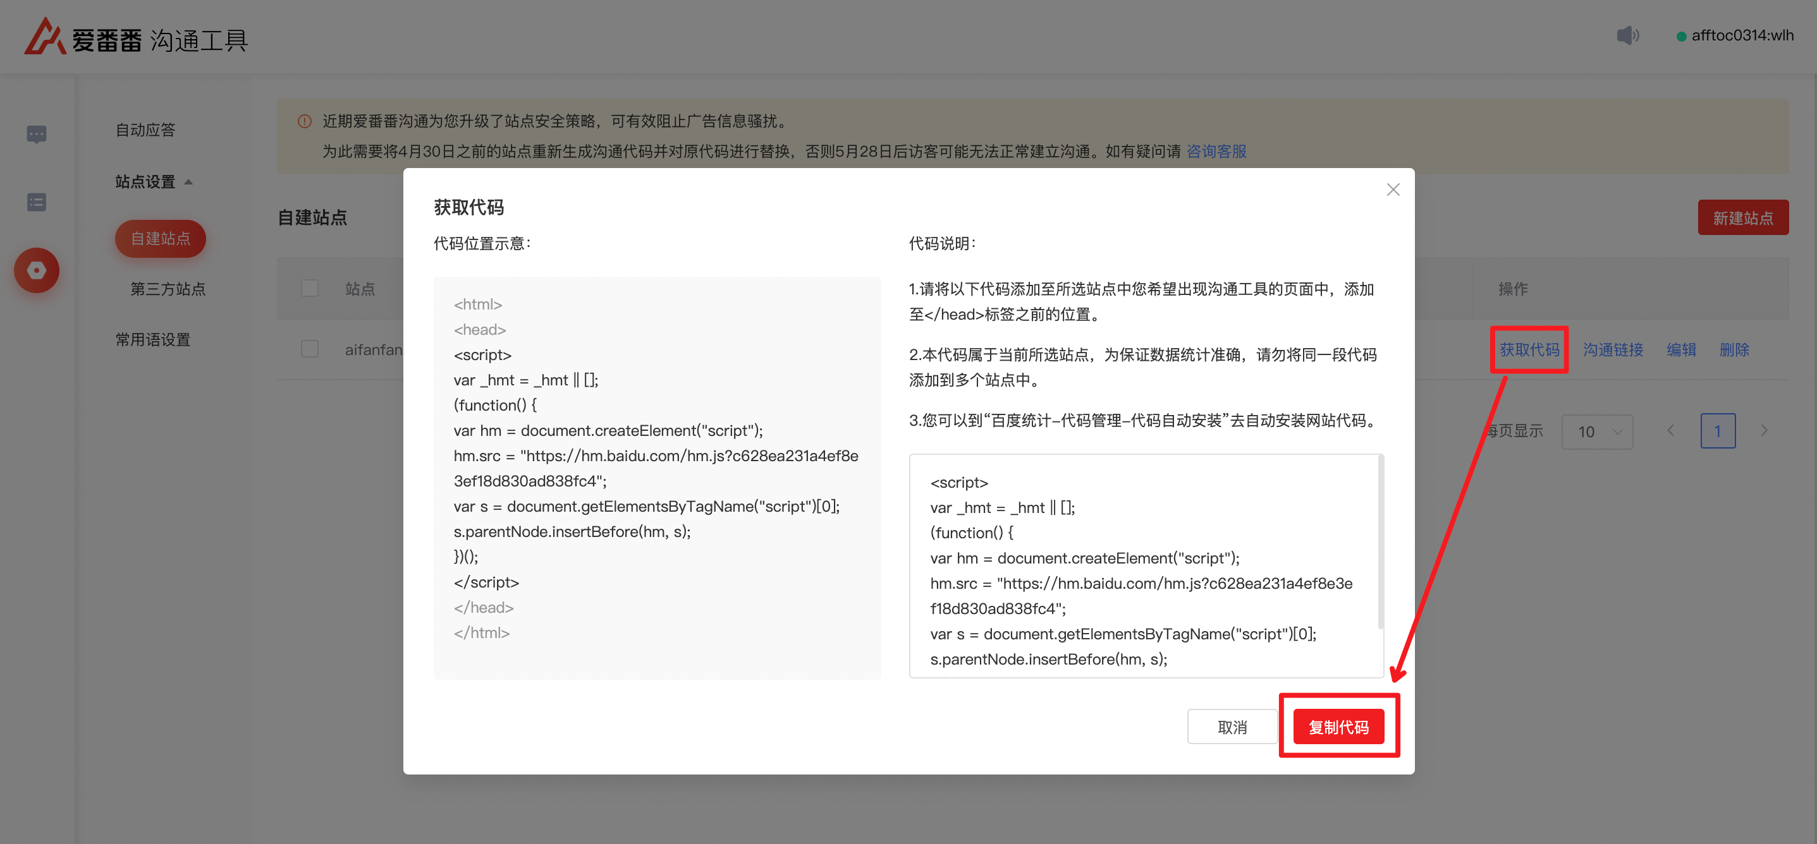The width and height of the screenshot is (1817, 844).
Task: Click the 取消 button
Action: click(1232, 727)
